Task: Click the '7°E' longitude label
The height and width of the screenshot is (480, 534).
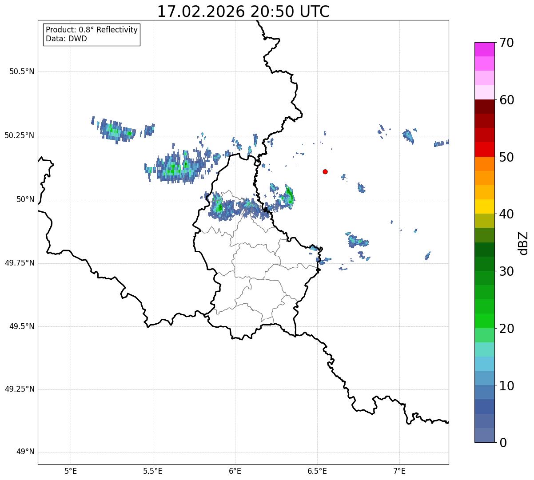Action: tap(399, 471)
